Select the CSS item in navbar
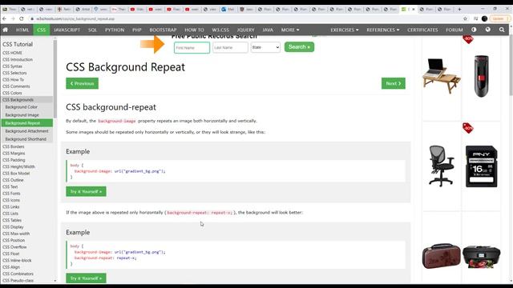Viewport: 513px width, 288px height. (41, 30)
